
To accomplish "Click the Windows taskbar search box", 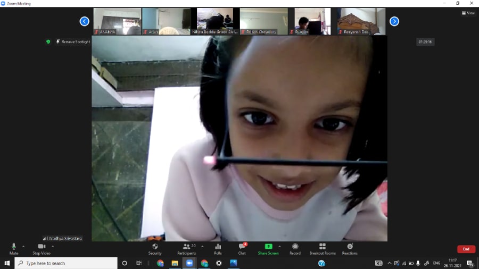I will (x=66, y=263).
